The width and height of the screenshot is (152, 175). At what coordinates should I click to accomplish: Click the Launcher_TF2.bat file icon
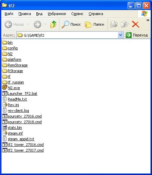pyautogui.click(x=5, y=94)
